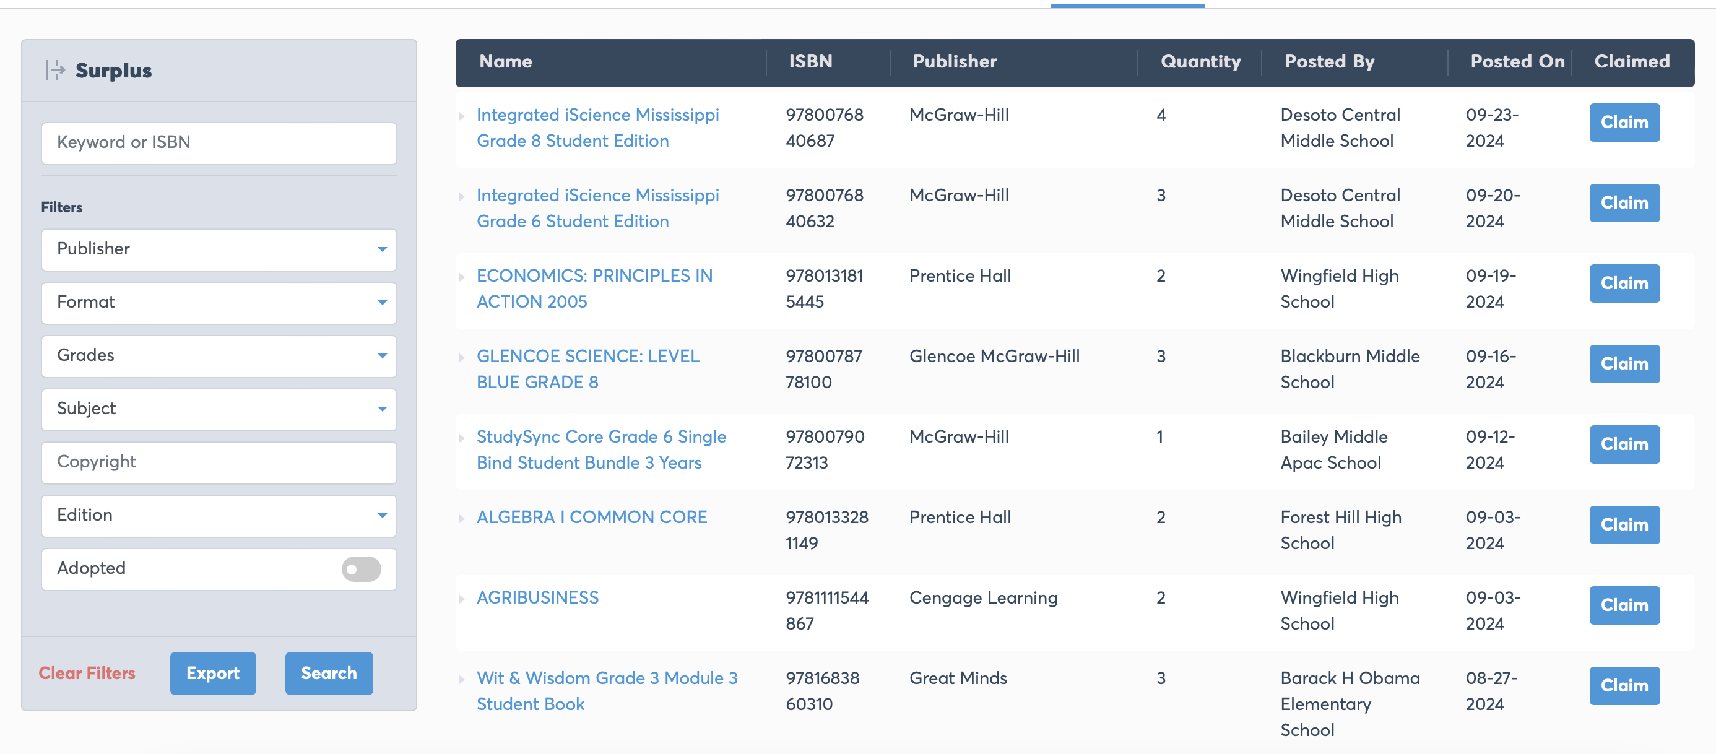Claim Wit & Wisdom Grade 3 Student Book
Viewport: 1716px width, 754px height.
1624,687
